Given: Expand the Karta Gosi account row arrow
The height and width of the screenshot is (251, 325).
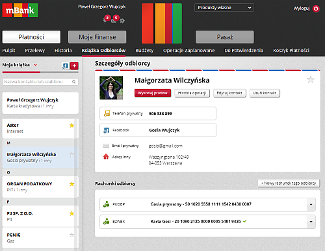Looking at the screenshot, I should click(311, 222).
